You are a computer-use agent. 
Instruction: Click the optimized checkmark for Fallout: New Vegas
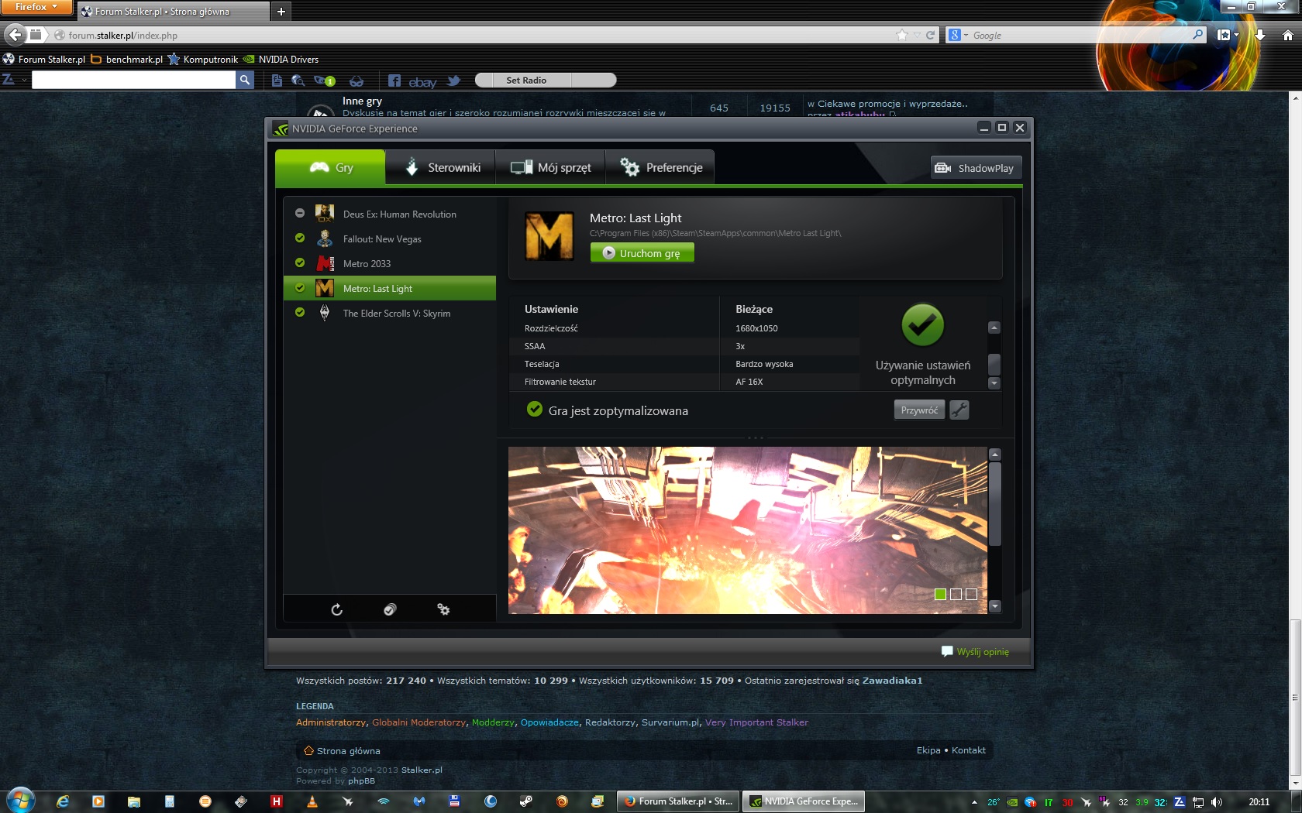pyautogui.click(x=300, y=238)
